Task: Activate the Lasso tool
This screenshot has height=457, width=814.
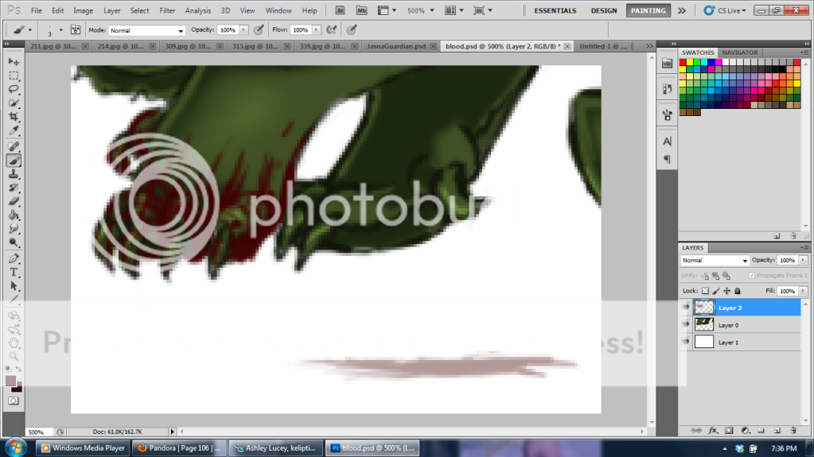Action: click(x=14, y=90)
